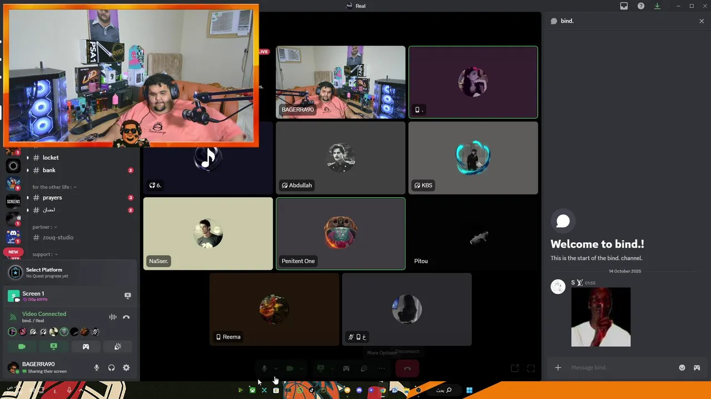Viewport: 711px width, 399px height.
Task: Open microphone input options dropdown arrow
Action: [x=276, y=369]
